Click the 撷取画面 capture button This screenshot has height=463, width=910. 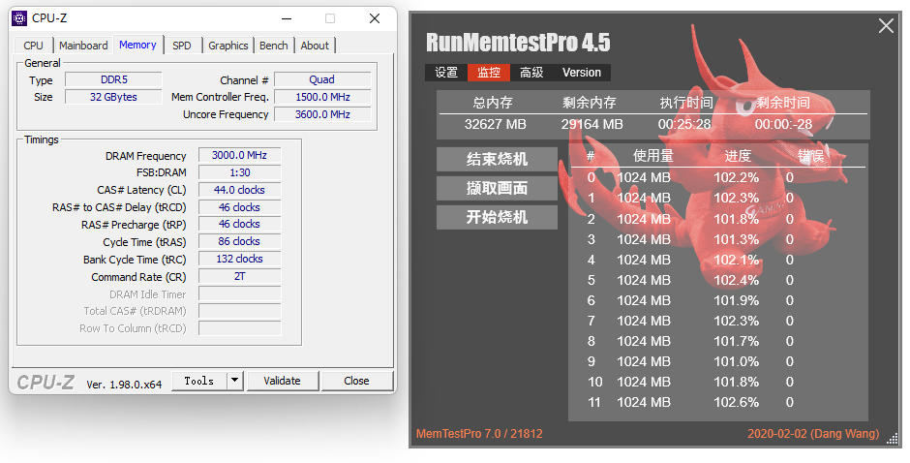pos(497,188)
